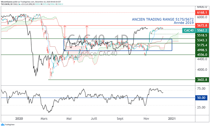
Task: Click the 5175.4 price level label
Action: click(202, 45)
